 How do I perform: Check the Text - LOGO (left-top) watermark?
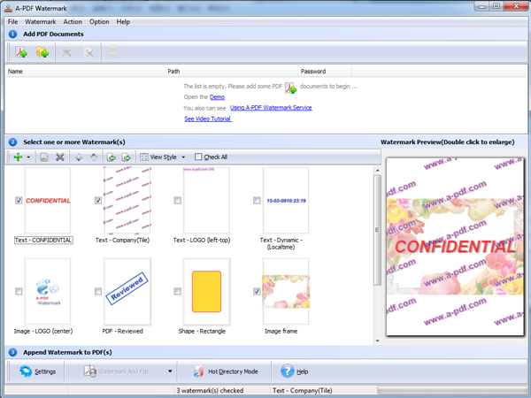(178, 201)
